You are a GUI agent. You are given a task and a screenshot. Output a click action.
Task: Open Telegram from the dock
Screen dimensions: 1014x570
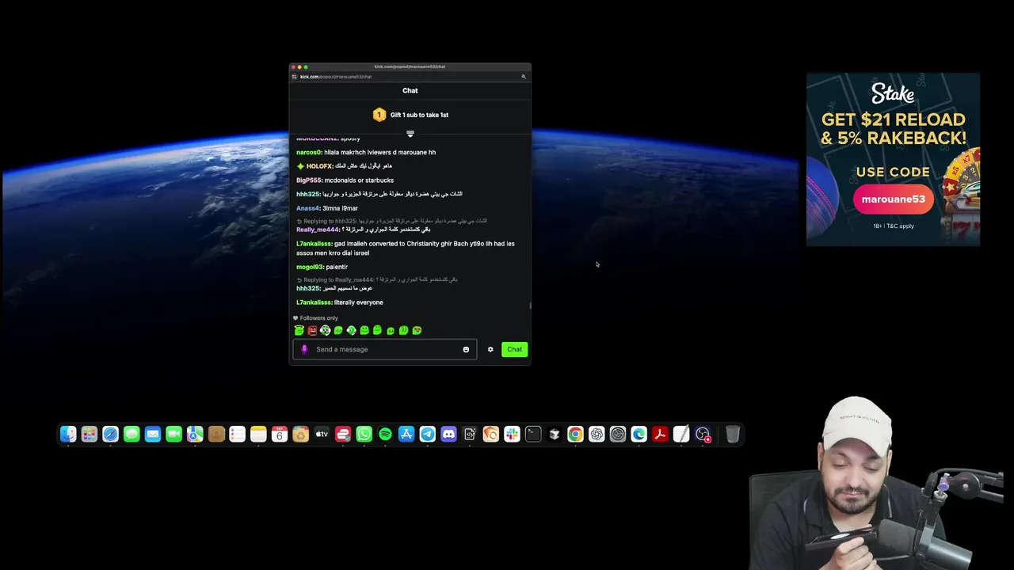[427, 434]
